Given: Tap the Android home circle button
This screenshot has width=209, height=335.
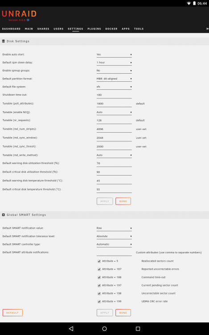Looking at the screenshot, I should pyautogui.click(x=104, y=329).
